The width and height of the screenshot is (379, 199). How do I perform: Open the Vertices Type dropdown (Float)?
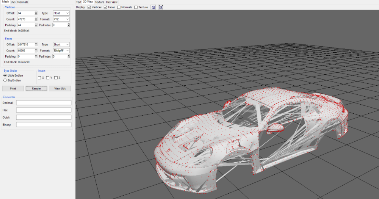61,13
